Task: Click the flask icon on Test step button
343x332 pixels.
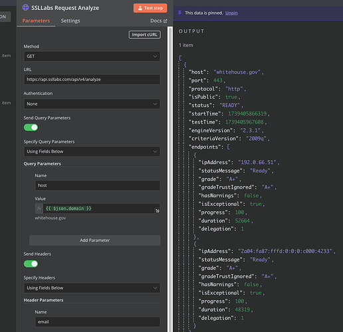Action: (x=140, y=8)
